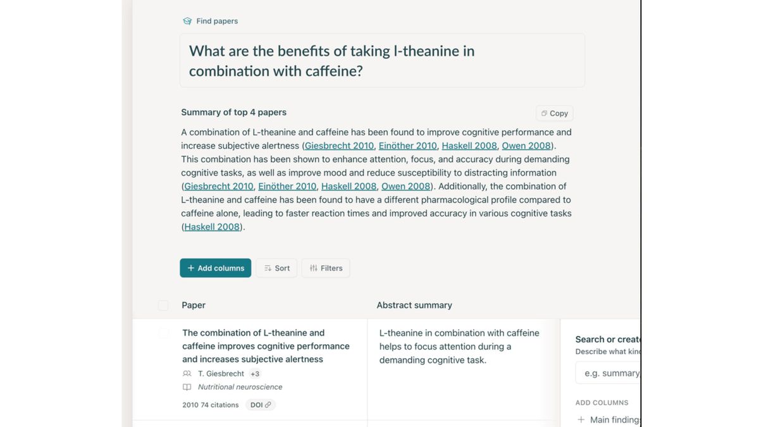759x427 pixels.
Task: Open the first Owen 2008 citation link
Action: pyautogui.click(x=526, y=146)
